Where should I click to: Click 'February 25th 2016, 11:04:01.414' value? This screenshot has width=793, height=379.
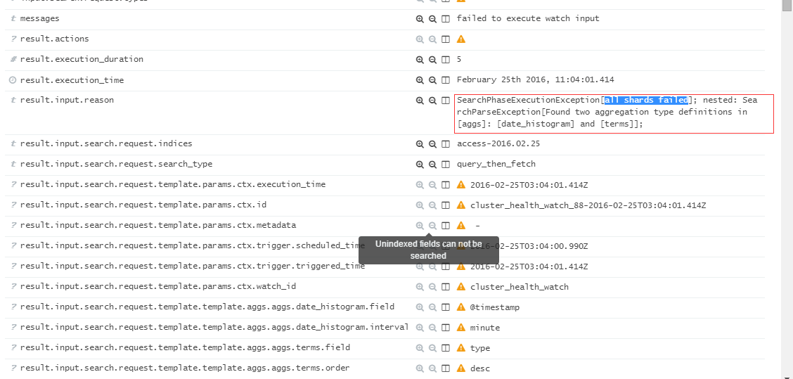click(x=535, y=80)
